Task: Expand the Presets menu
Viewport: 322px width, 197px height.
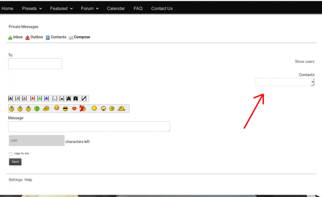Action: (31, 8)
